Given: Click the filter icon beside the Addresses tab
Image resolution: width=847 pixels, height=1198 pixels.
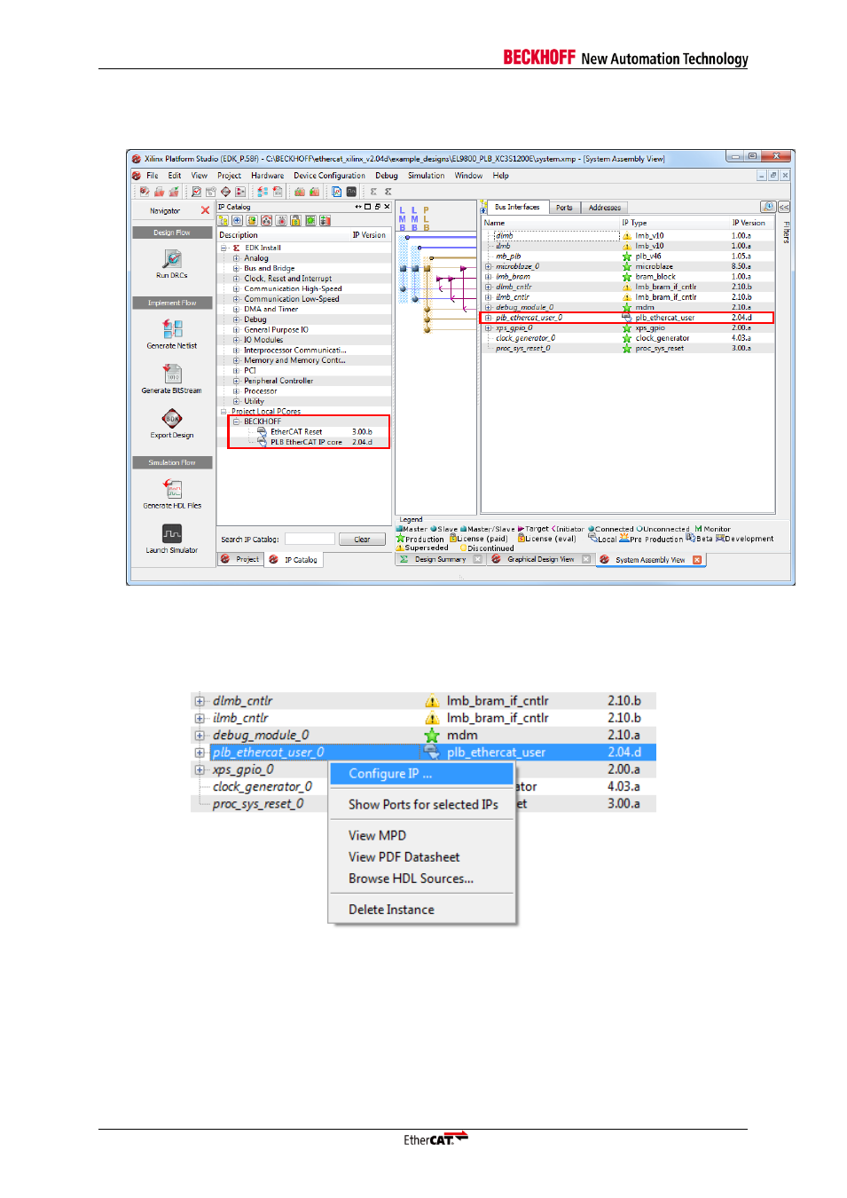Looking at the screenshot, I should 768,207.
